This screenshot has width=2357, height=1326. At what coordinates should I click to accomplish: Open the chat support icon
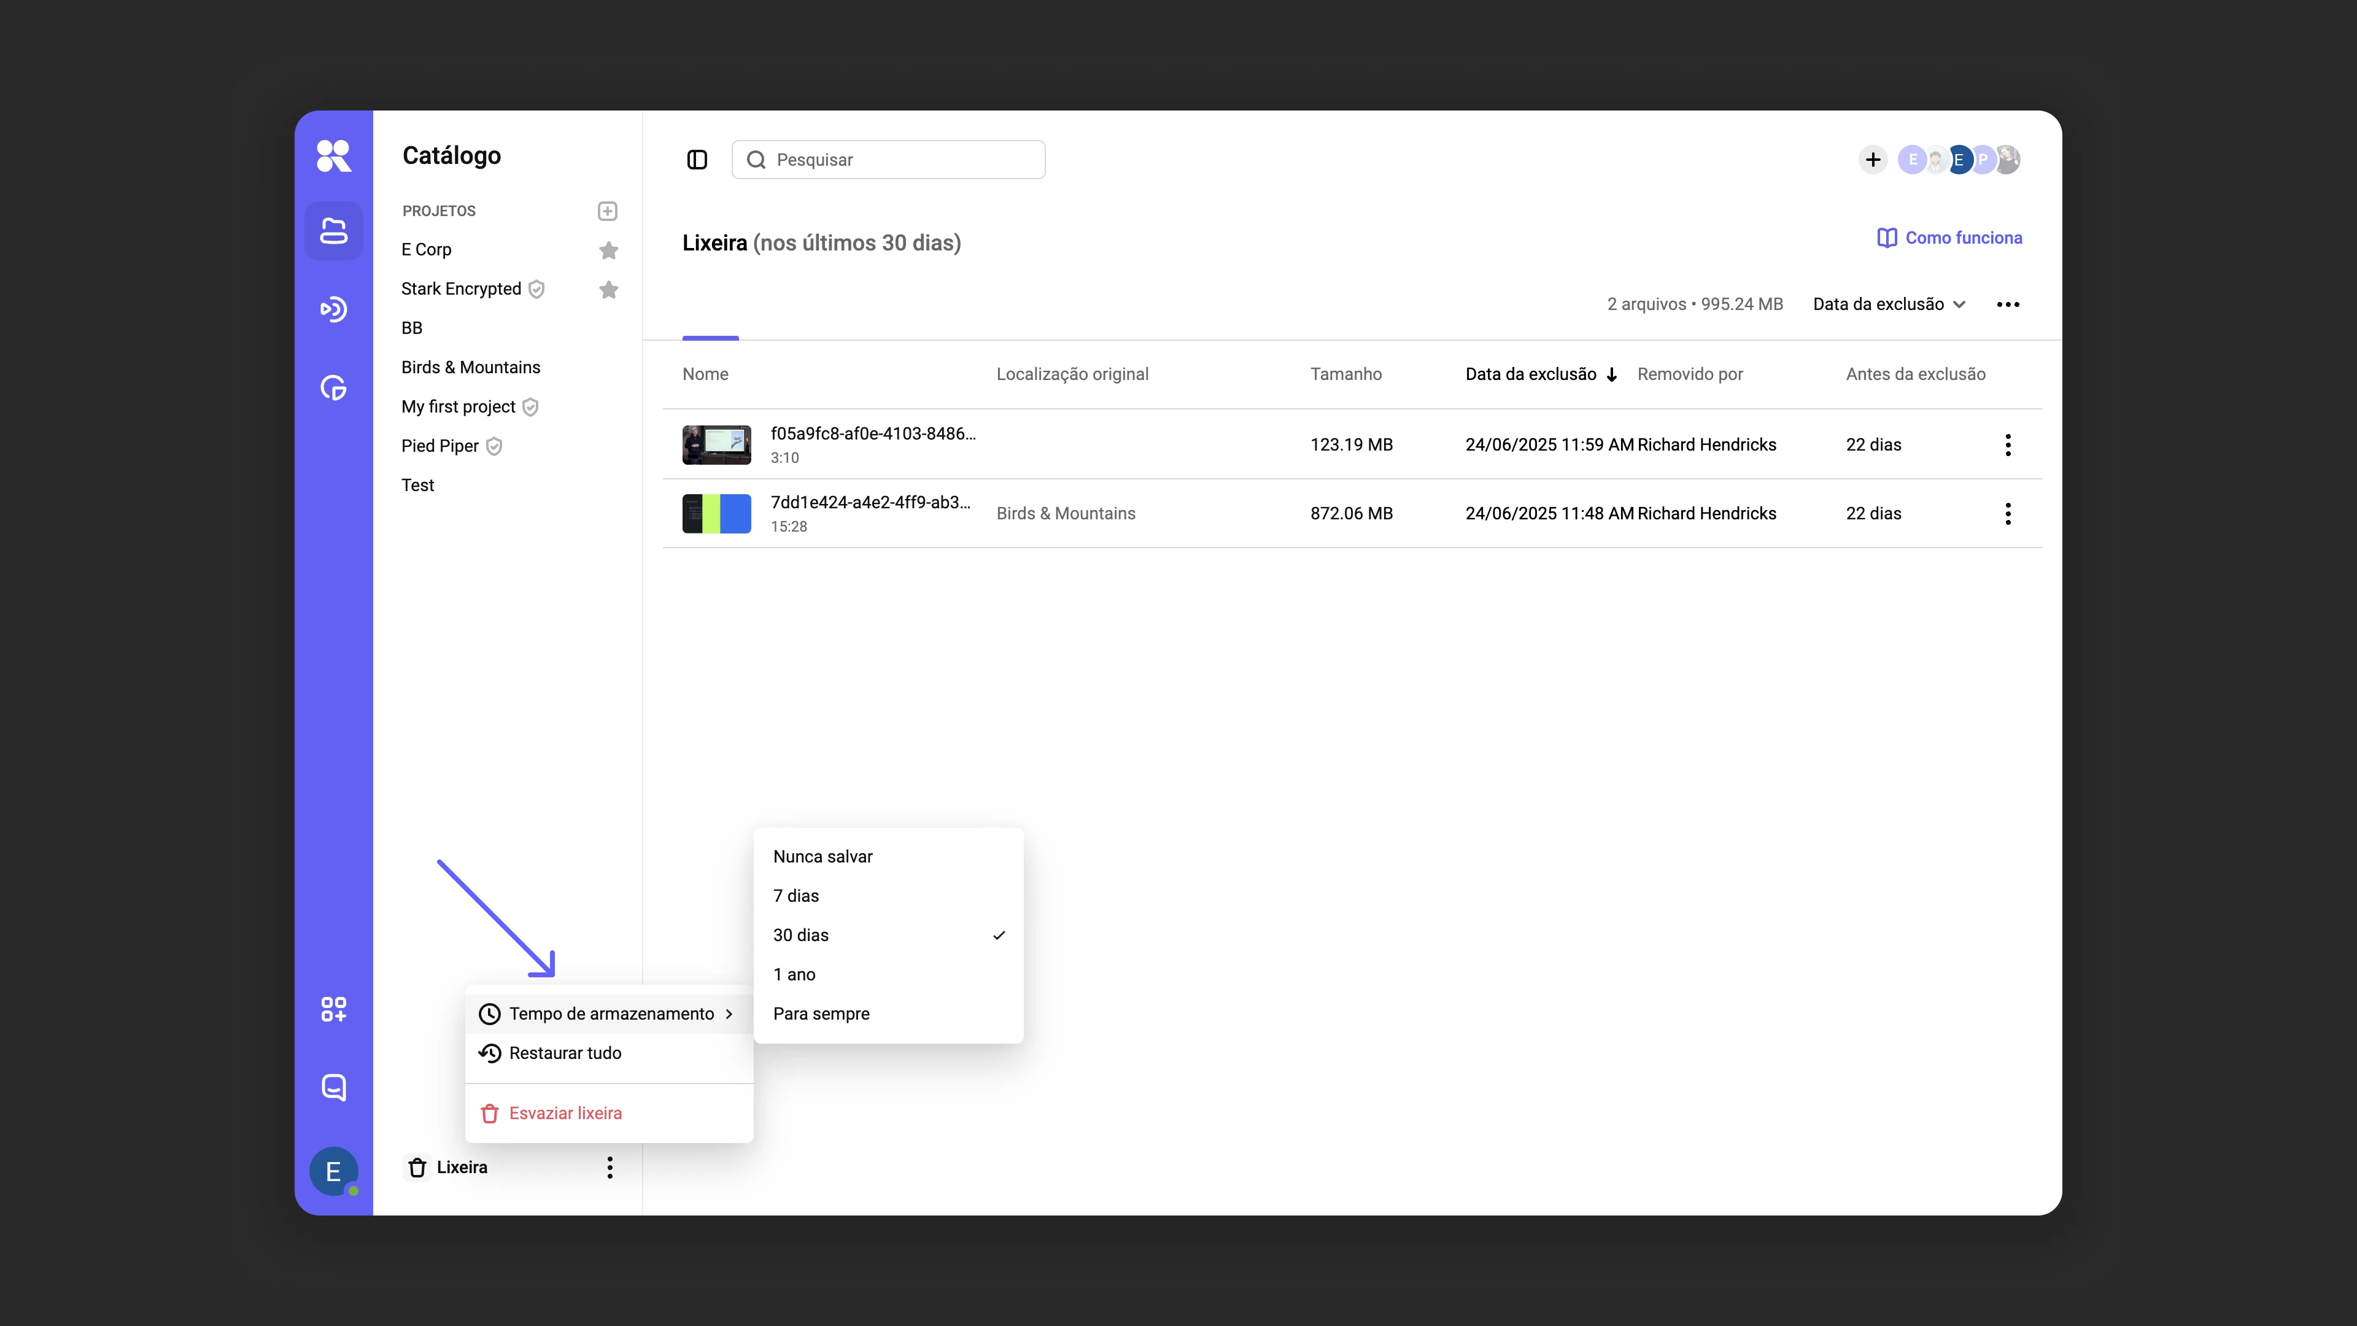coord(333,1087)
